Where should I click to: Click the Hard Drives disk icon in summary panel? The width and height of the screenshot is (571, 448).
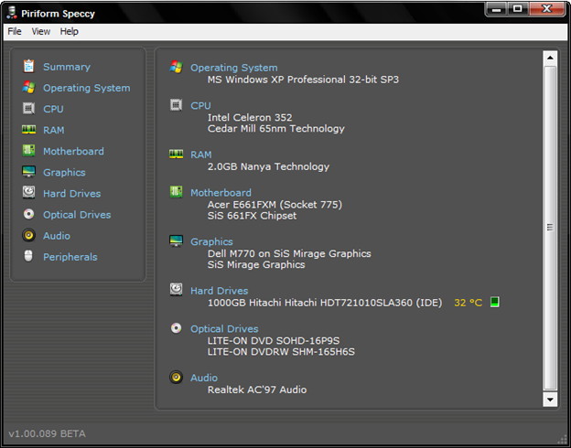[x=177, y=290]
